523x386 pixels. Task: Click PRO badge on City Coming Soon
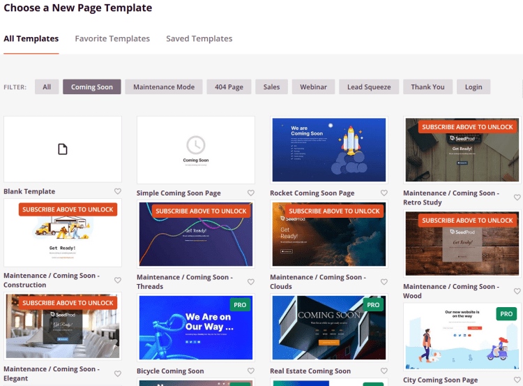coord(506,314)
